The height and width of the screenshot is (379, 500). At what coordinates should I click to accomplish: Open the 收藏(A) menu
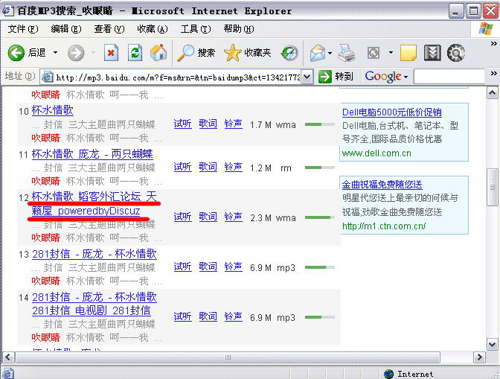[153, 29]
